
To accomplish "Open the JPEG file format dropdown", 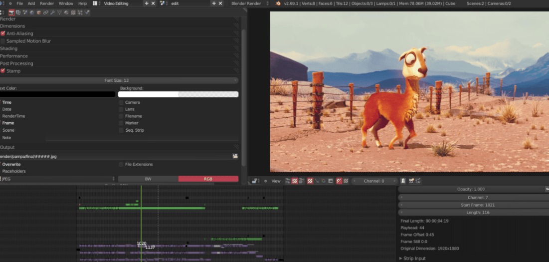I will coord(58,179).
